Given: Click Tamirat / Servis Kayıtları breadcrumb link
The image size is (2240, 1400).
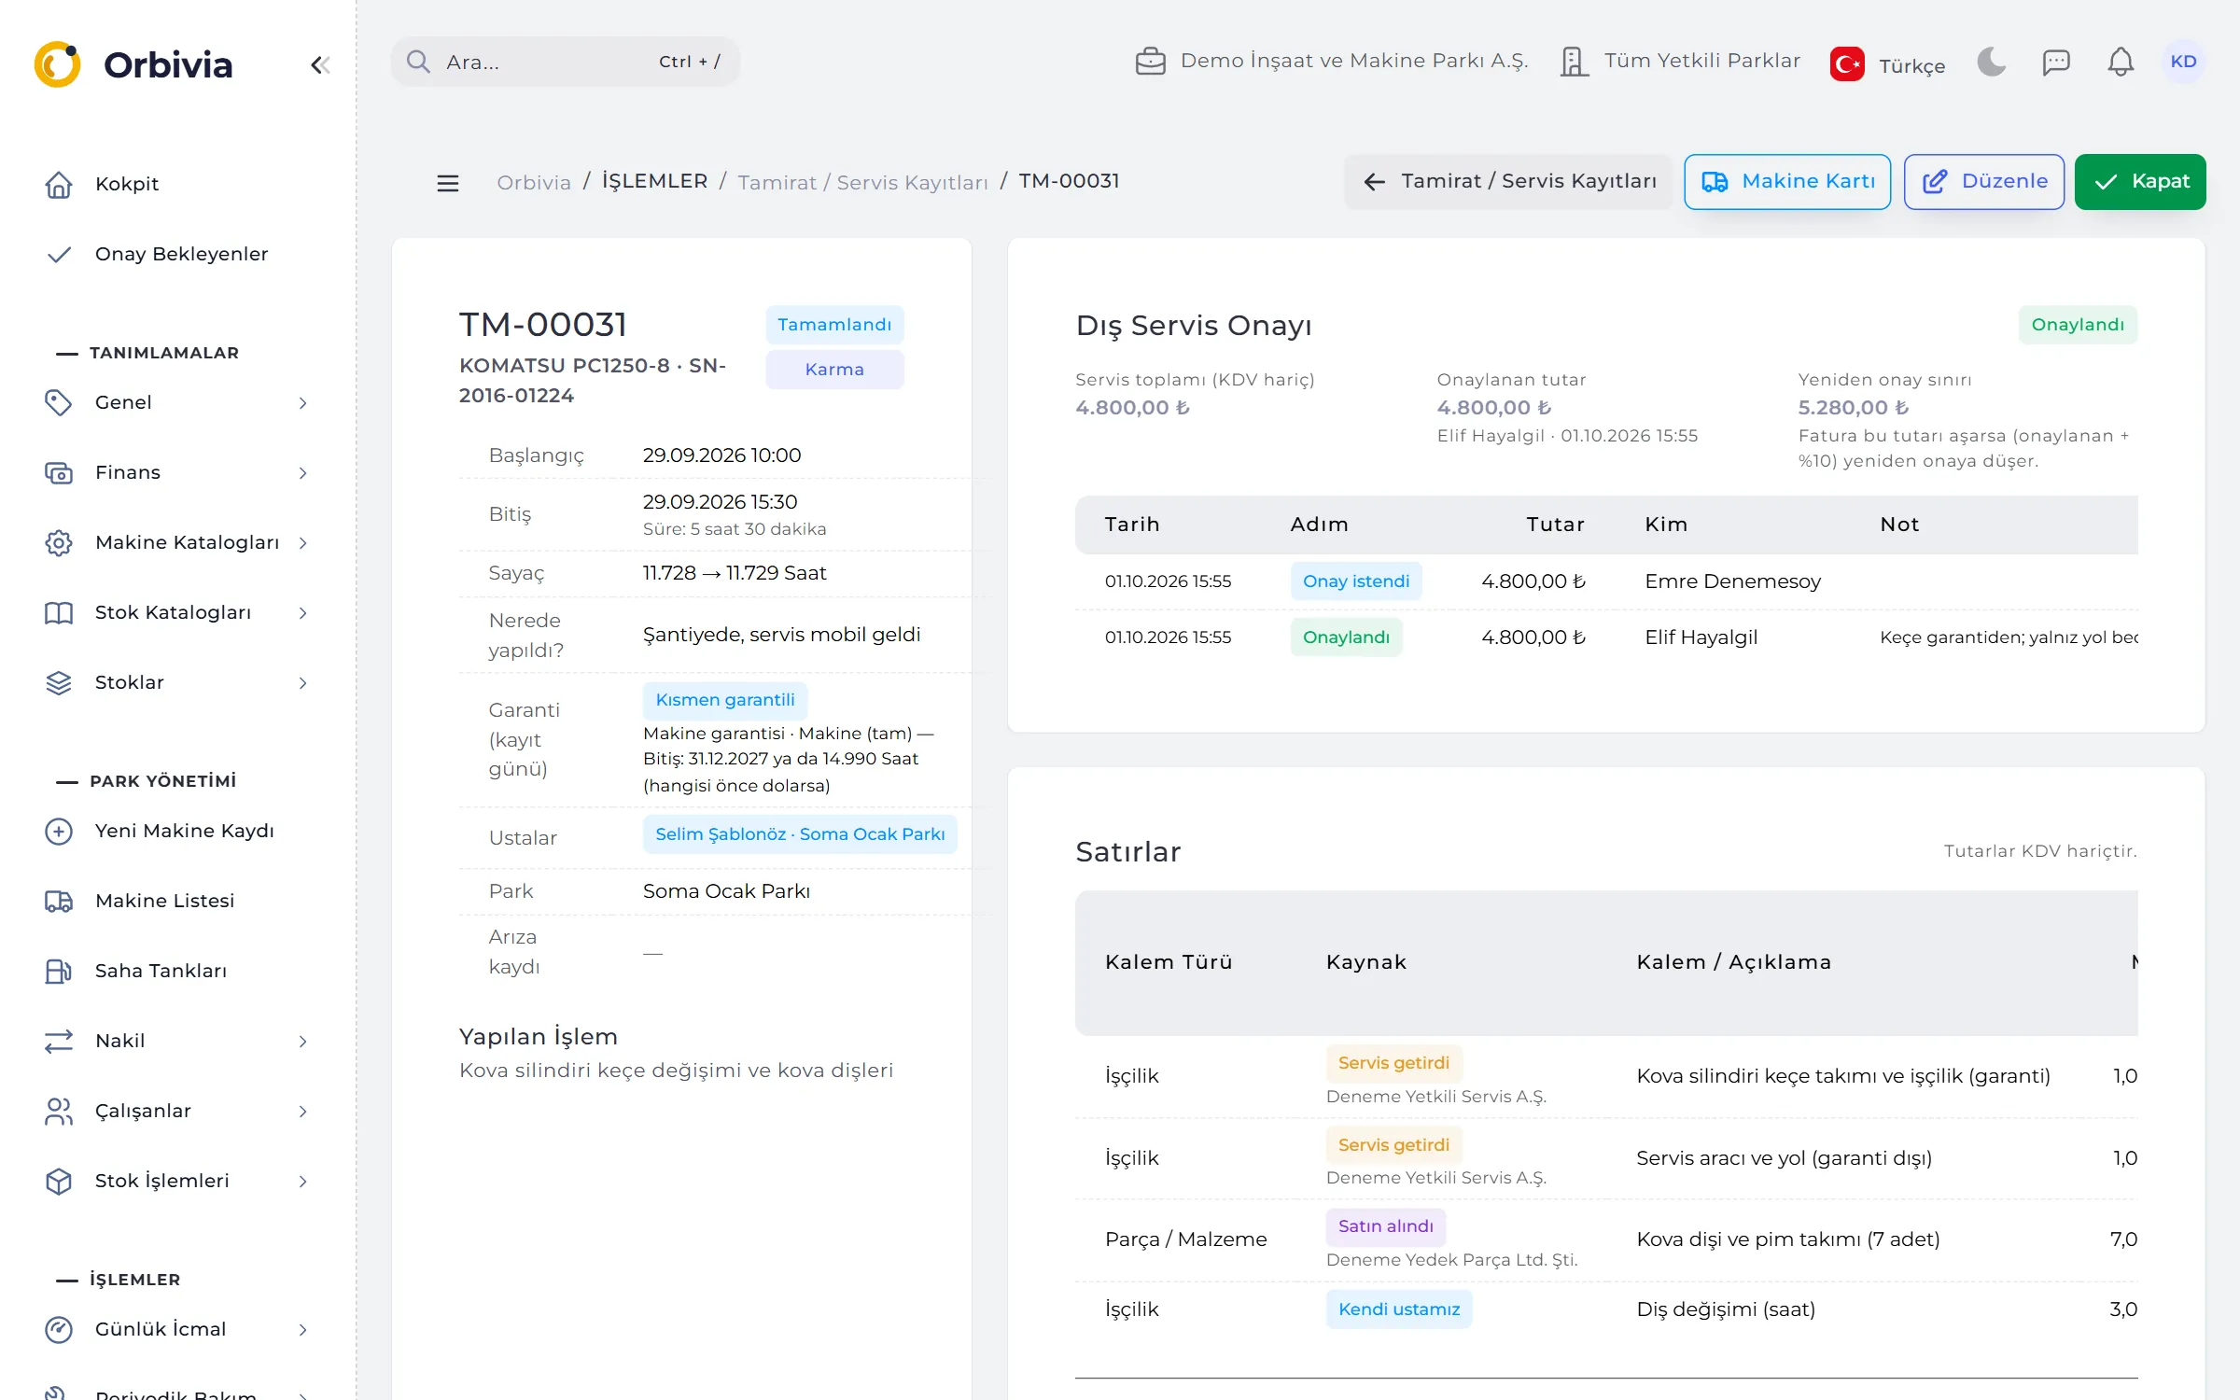Looking at the screenshot, I should point(862,182).
